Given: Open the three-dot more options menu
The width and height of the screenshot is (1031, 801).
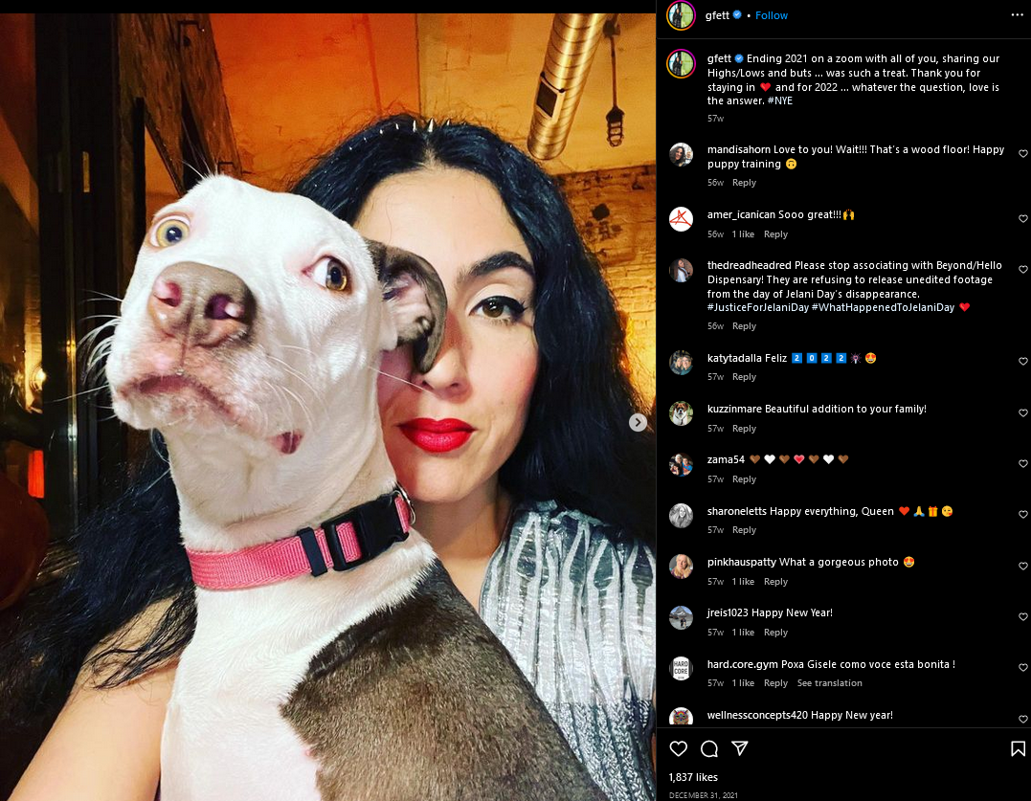Looking at the screenshot, I should (x=1017, y=15).
